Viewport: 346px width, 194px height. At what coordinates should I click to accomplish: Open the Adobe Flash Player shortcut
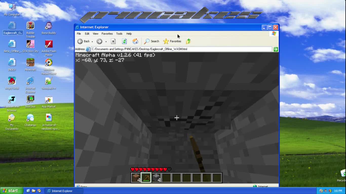49,48
